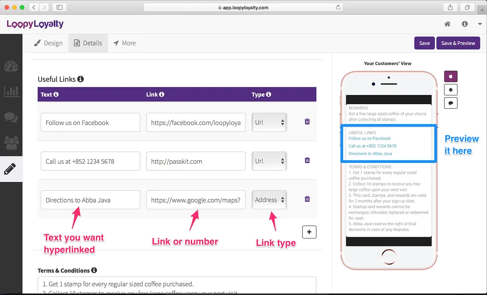Edit the Directions to Abba Java text field

[90, 200]
